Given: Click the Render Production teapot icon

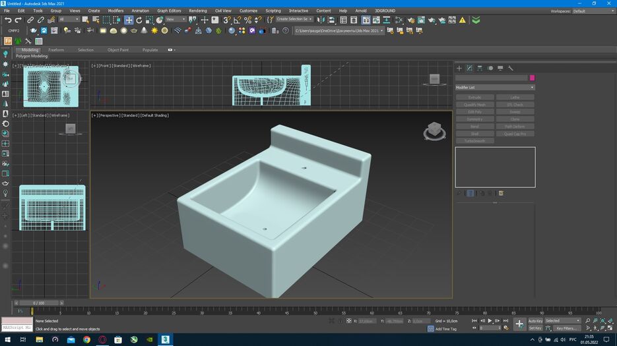Looking at the screenshot, I should click(432, 20).
